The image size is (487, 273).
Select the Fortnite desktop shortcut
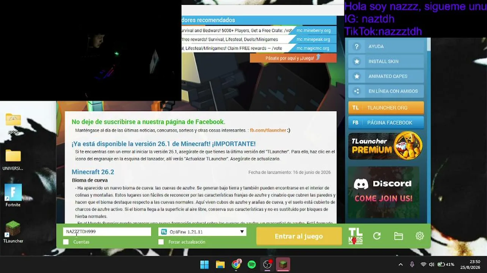(13, 195)
